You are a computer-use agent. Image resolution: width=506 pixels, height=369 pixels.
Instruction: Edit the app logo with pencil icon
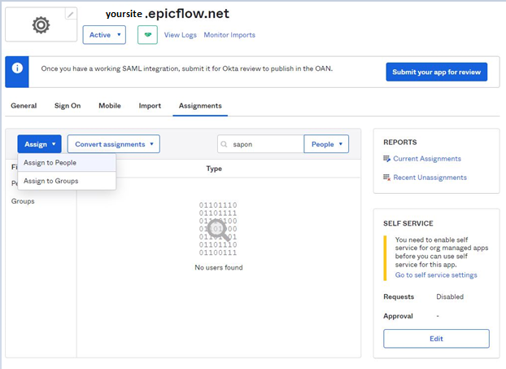pyautogui.click(x=71, y=14)
